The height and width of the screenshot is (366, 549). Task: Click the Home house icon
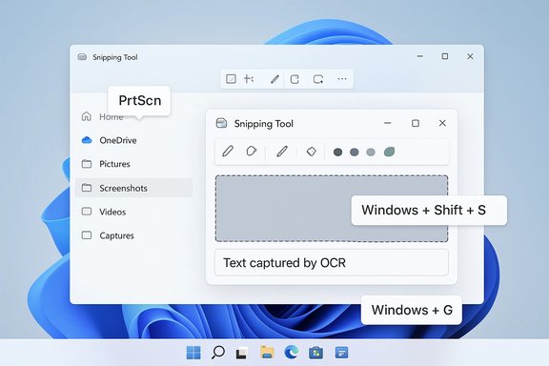86,116
